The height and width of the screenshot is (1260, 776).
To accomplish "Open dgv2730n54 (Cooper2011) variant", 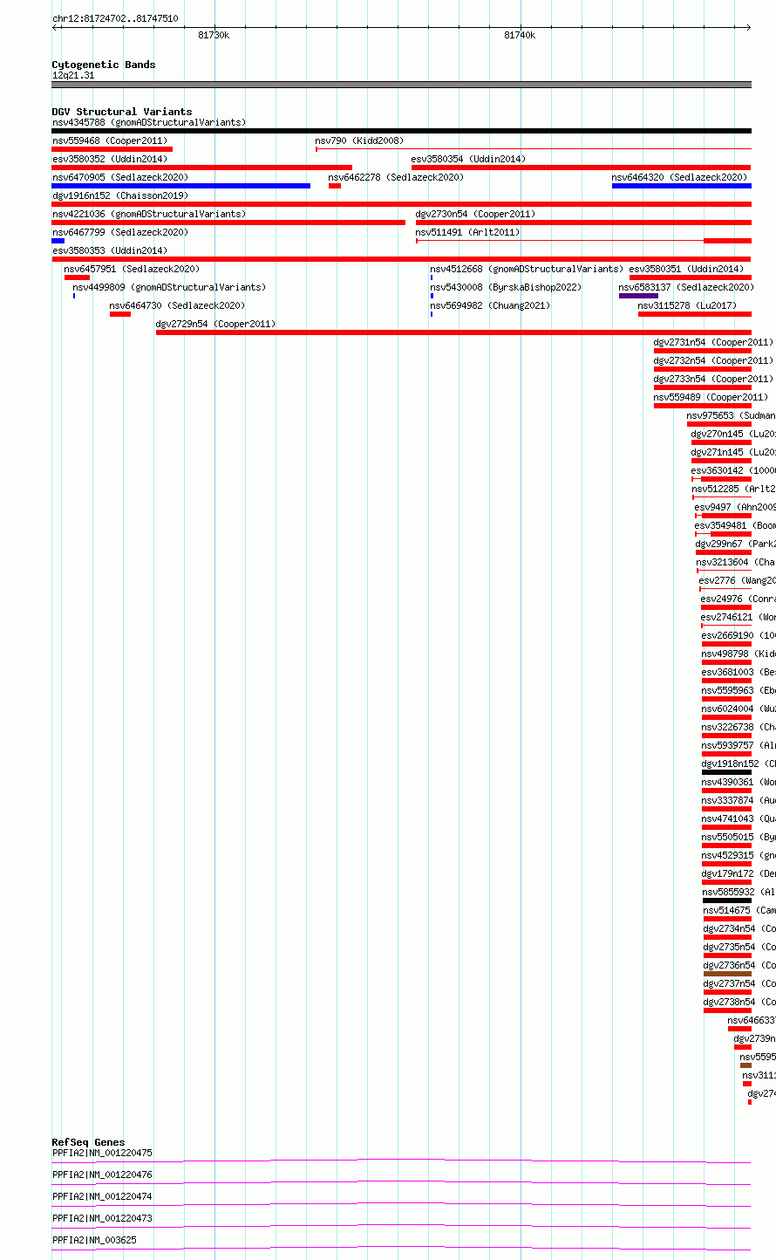I will [x=475, y=214].
